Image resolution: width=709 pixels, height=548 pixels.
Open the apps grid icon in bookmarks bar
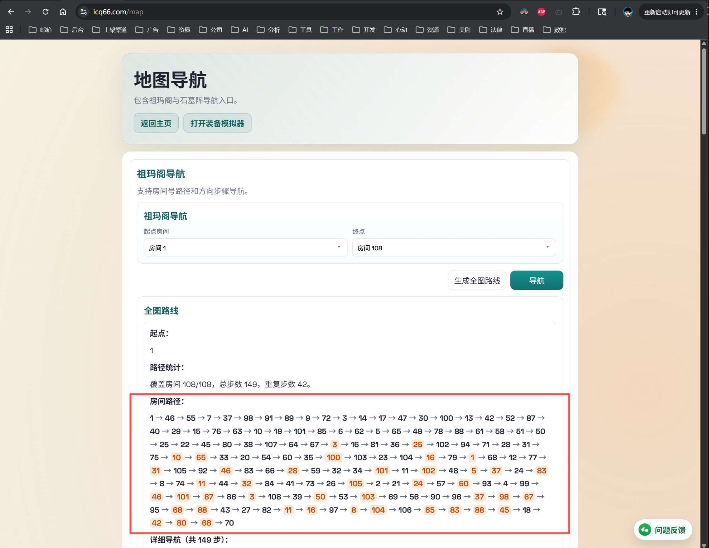point(9,30)
